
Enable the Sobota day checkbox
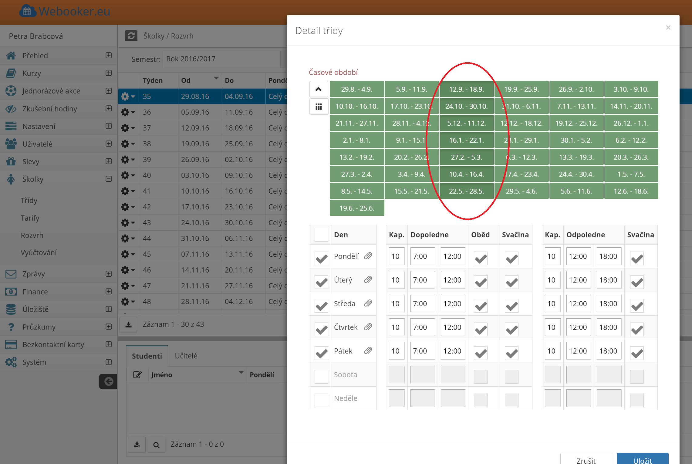pyautogui.click(x=321, y=376)
